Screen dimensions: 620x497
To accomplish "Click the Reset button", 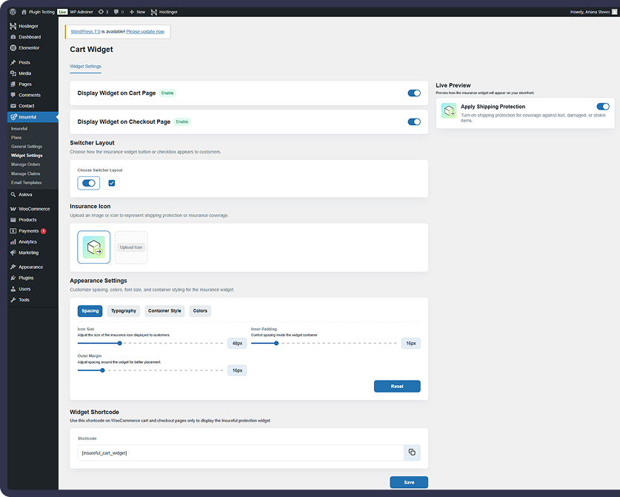I will click(x=397, y=387).
